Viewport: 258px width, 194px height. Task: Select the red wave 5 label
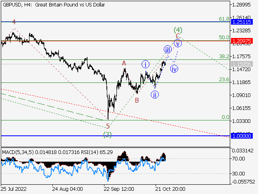[108, 127]
